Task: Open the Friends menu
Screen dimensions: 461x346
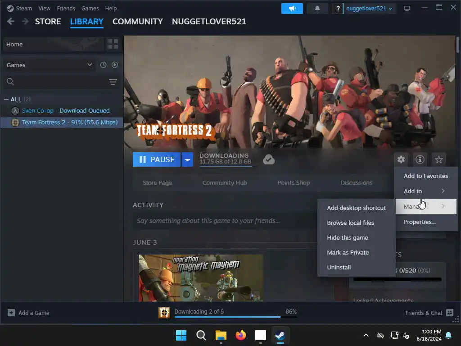Action: [x=66, y=8]
